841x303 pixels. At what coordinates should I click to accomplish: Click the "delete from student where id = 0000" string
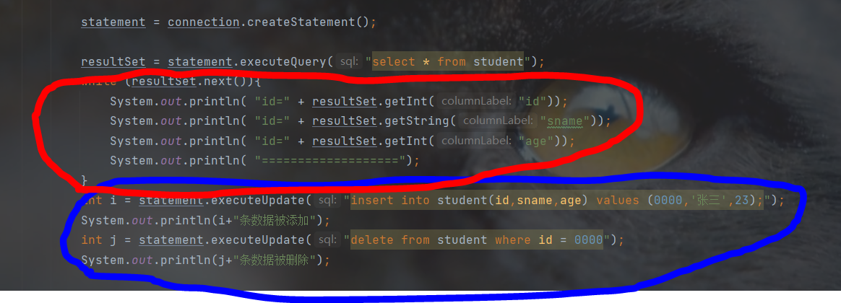pos(477,240)
